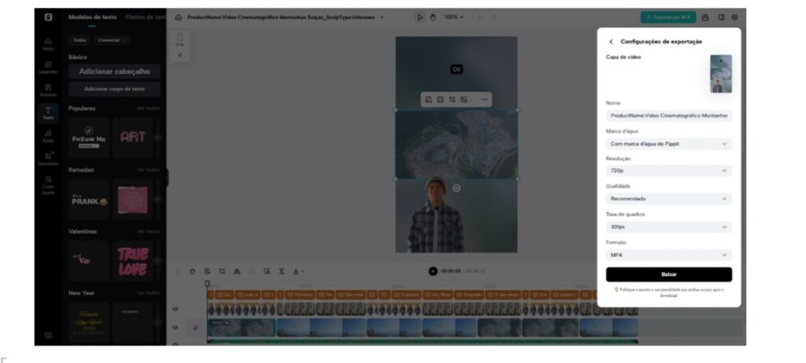Open more options in floating clip toolbar

click(x=484, y=100)
